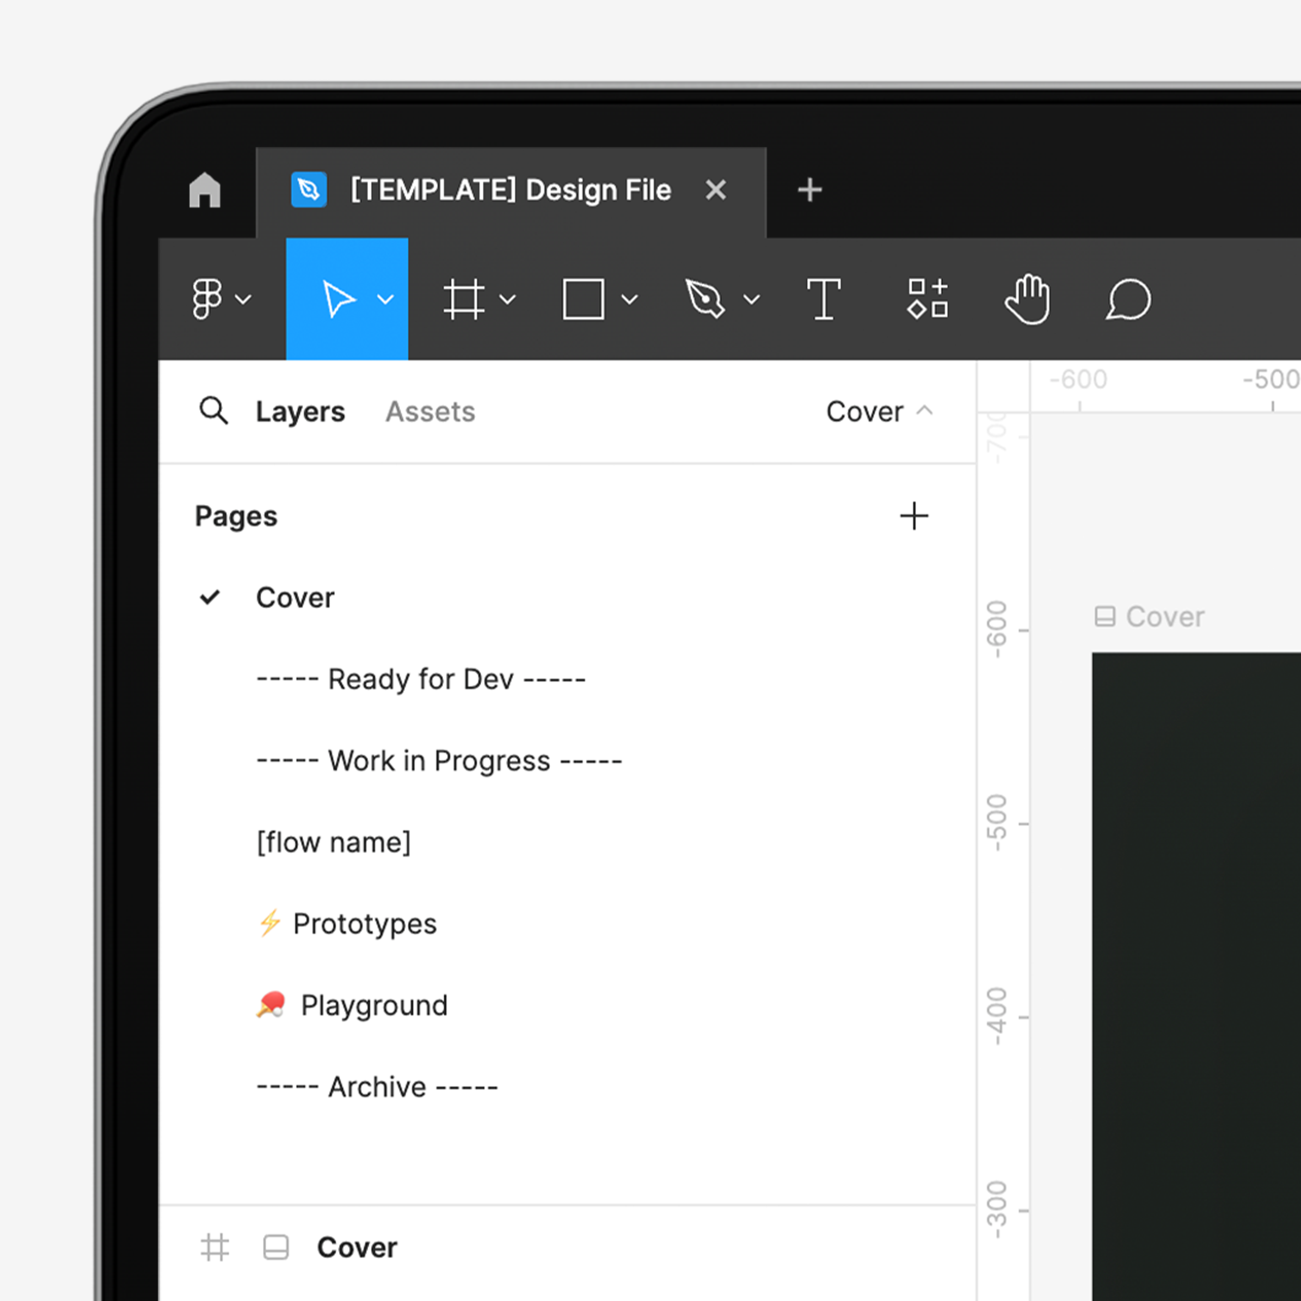
Task: Select the dark Cover frame on canvas
Action: pos(1196,977)
